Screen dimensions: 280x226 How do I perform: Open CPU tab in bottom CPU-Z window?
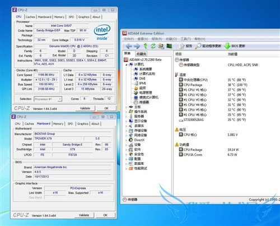(x=17, y=124)
